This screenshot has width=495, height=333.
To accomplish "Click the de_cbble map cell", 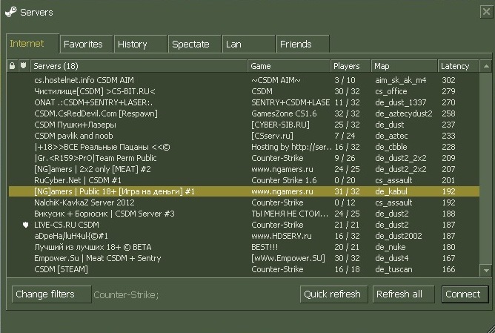I will click(x=391, y=147).
